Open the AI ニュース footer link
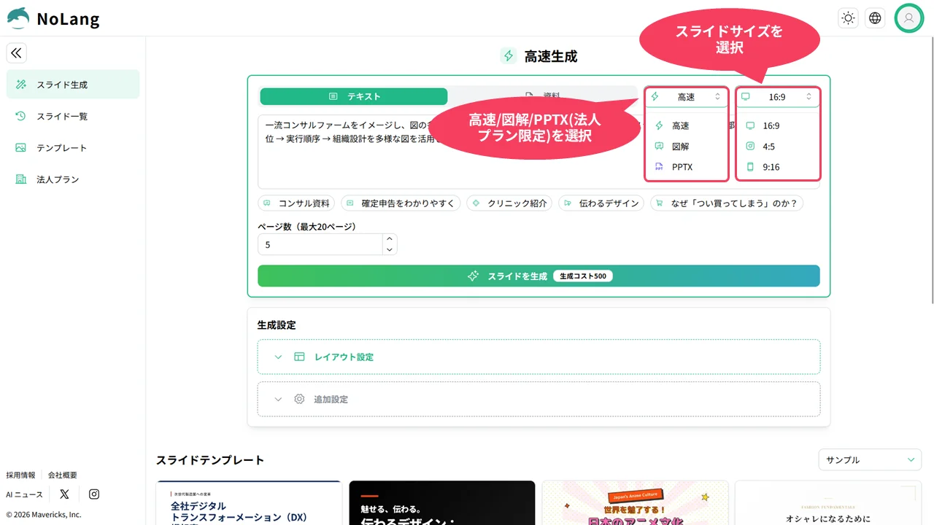 point(25,494)
